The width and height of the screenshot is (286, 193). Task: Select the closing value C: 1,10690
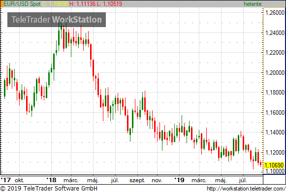click(55, 3)
